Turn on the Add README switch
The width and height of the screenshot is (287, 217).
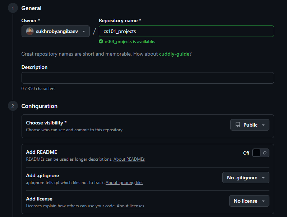click(260, 153)
